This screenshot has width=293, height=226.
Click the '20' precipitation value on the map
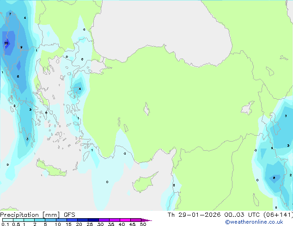click(6, 43)
